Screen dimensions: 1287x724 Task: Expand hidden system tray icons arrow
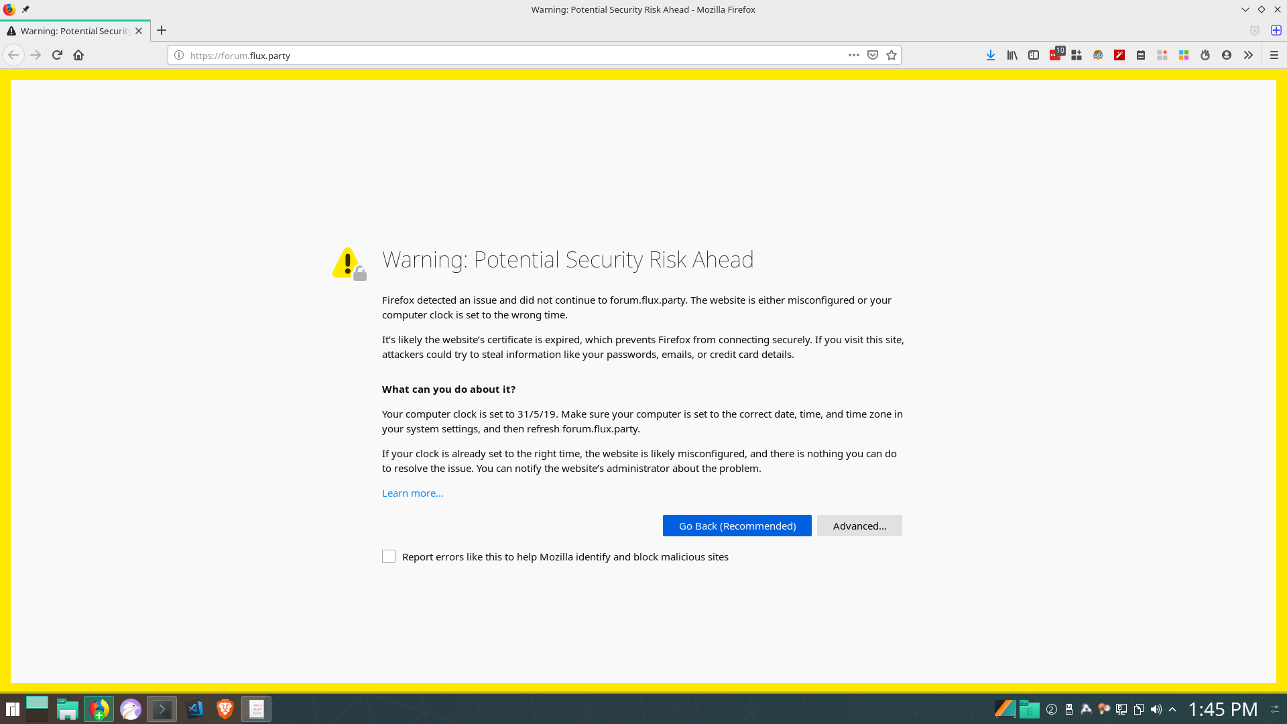click(1172, 709)
